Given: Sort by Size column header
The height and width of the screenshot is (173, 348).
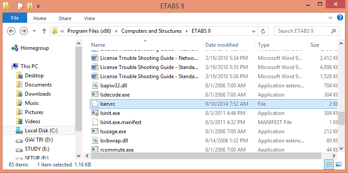Looking at the screenshot, I should click(x=314, y=45).
